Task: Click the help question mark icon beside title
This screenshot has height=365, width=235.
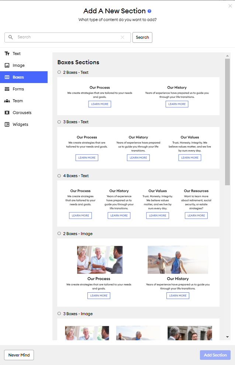Action: point(149,11)
